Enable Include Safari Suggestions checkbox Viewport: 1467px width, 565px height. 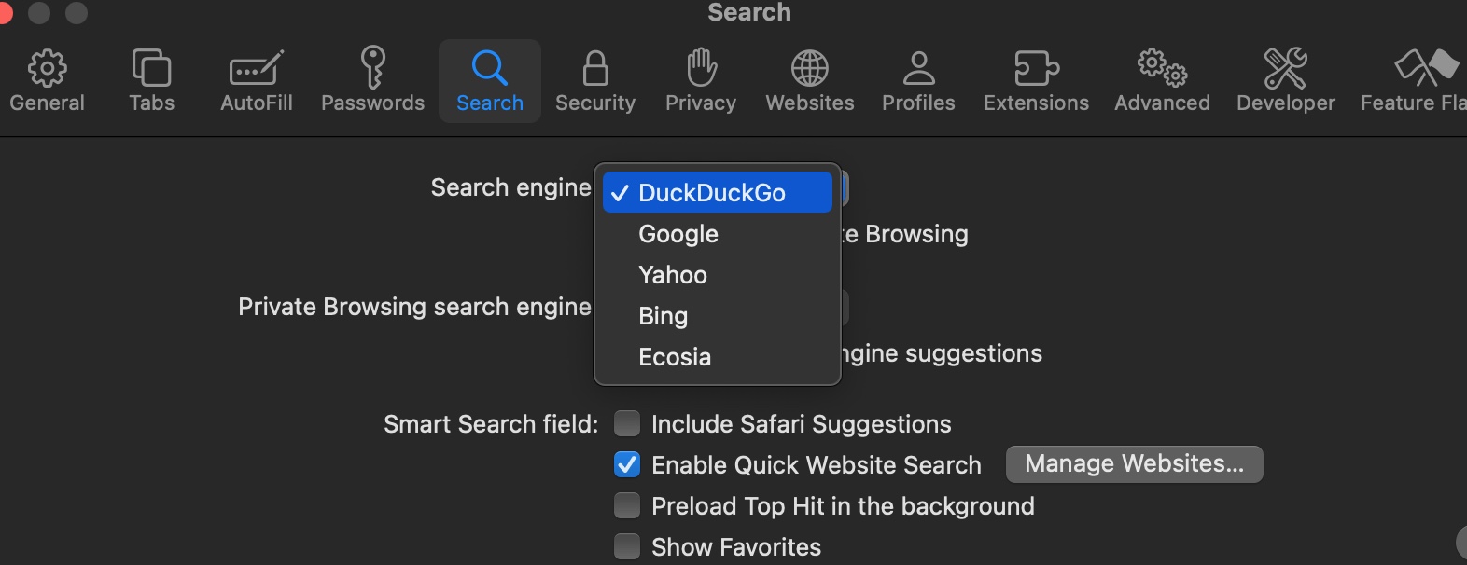(x=627, y=424)
